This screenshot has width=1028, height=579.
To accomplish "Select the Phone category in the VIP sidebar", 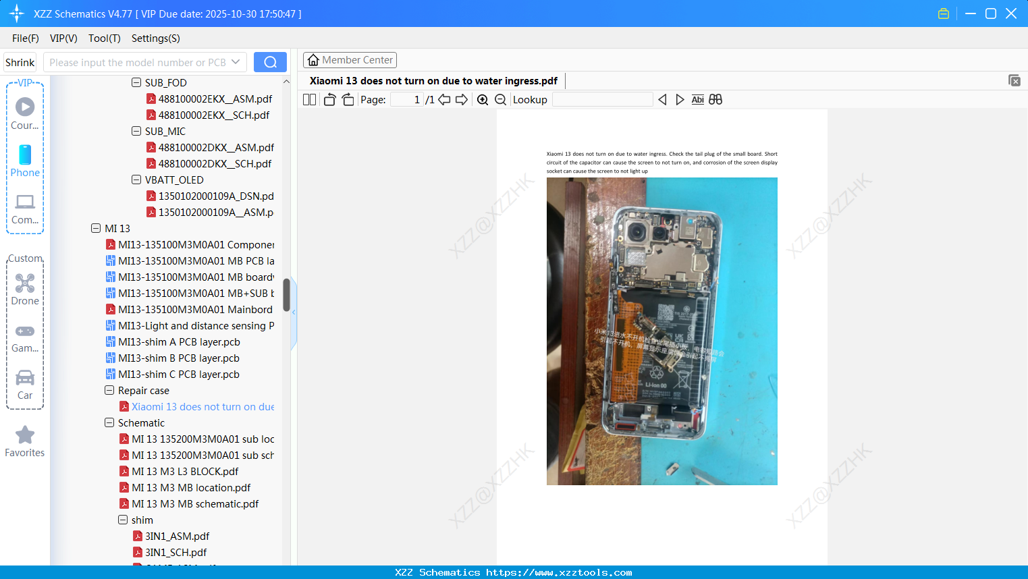I will coord(24,161).
